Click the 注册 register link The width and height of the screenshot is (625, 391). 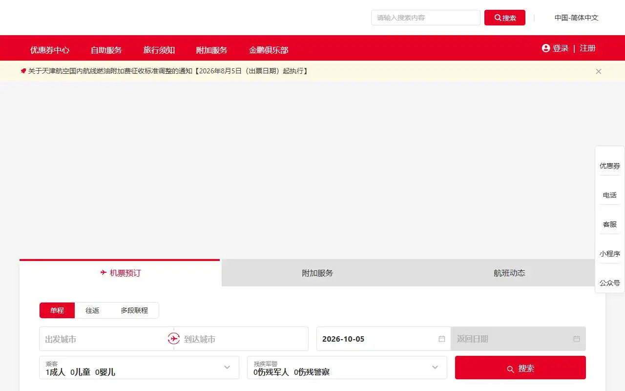pyautogui.click(x=588, y=48)
